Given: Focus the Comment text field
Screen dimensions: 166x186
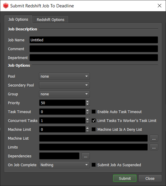Looking at the screenshot, I should [94, 49].
